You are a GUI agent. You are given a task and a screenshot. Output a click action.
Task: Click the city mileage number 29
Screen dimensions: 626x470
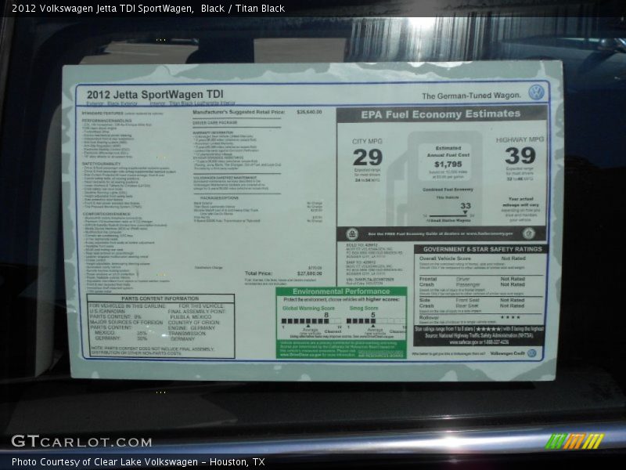(x=367, y=157)
